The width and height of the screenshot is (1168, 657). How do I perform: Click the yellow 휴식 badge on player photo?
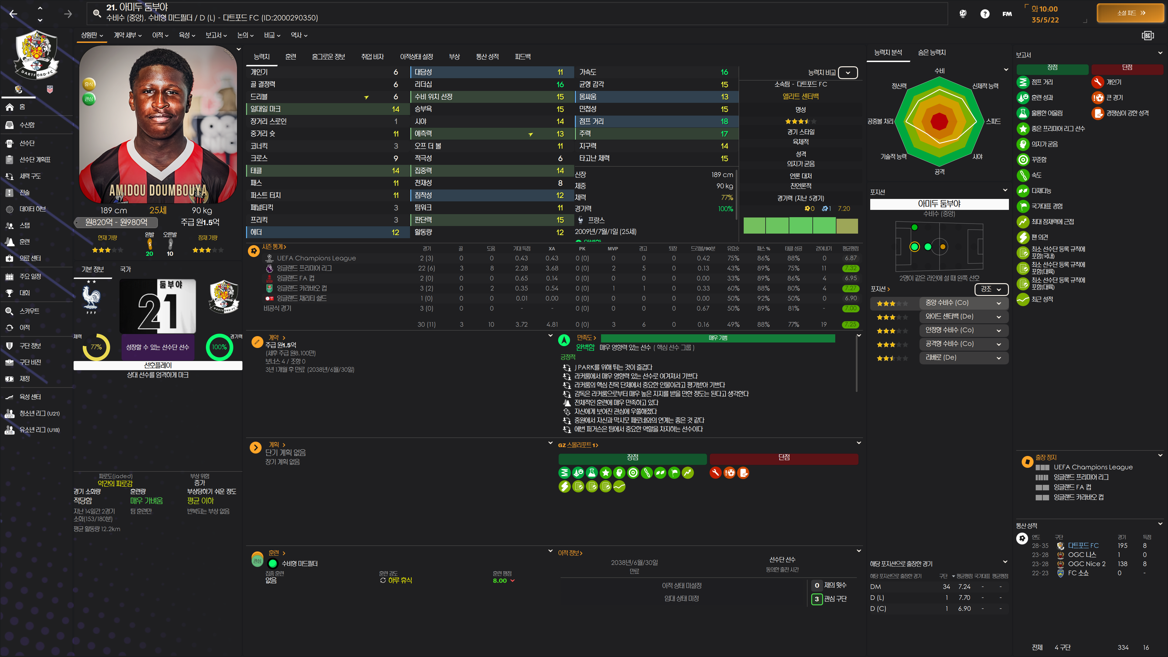click(x=89, y=84)
